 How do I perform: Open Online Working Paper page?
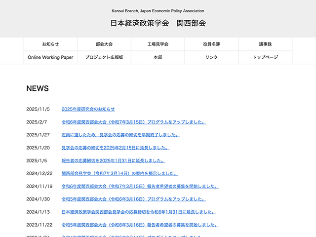pos(50,57)
